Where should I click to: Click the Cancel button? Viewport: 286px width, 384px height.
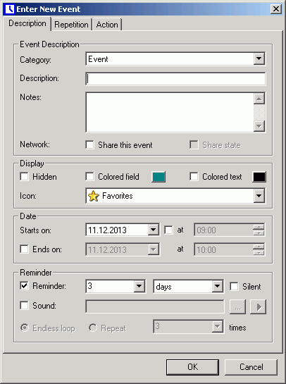251,367
